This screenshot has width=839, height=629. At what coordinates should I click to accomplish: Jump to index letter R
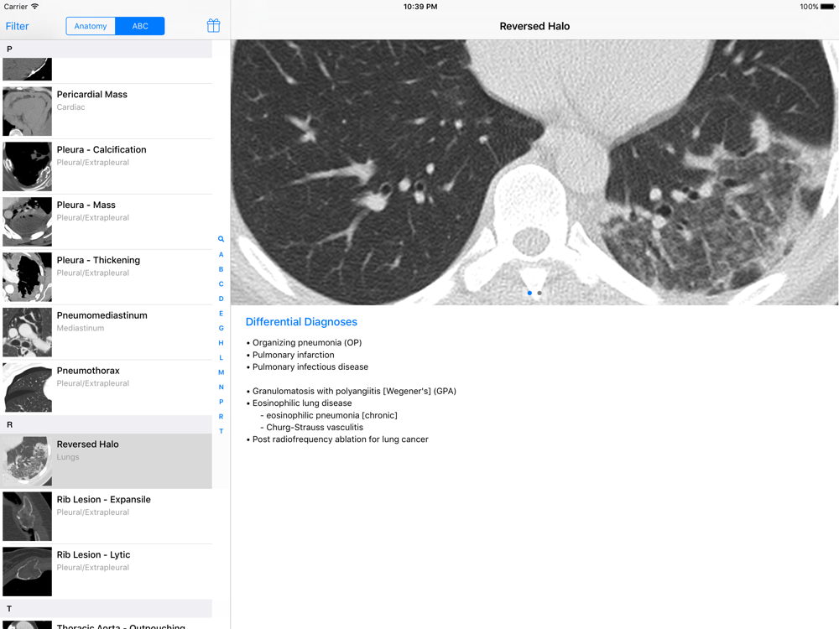pos(221,416)
